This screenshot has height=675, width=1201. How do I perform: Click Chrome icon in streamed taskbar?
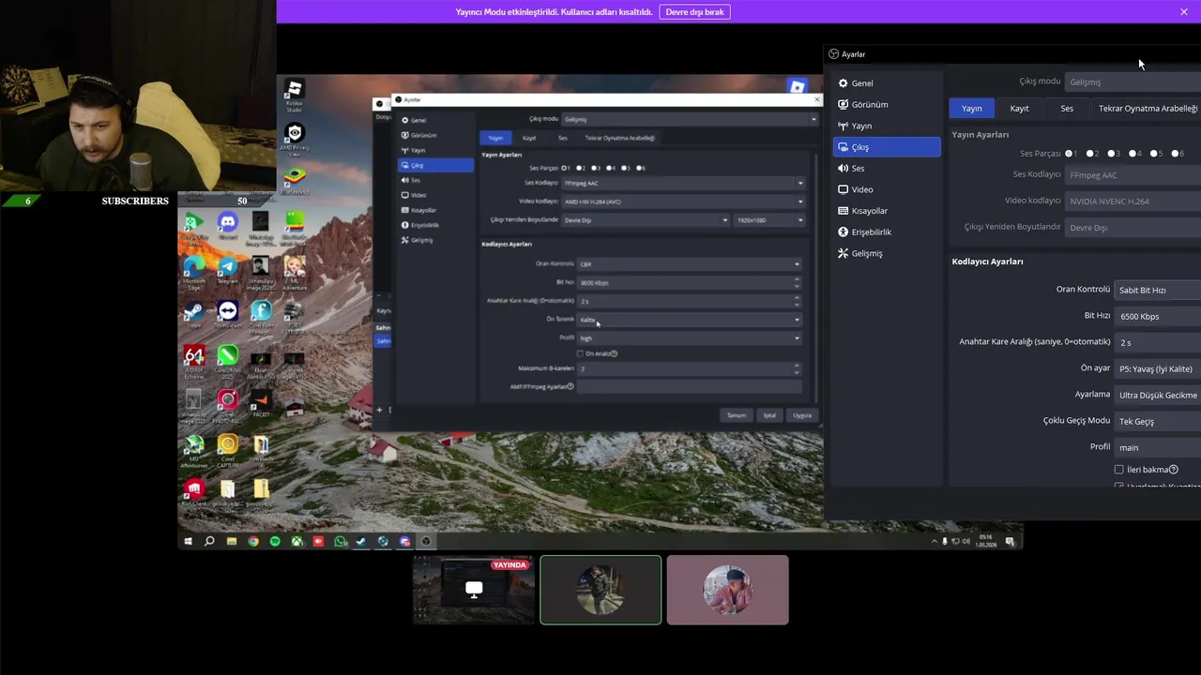coord(253,541)
